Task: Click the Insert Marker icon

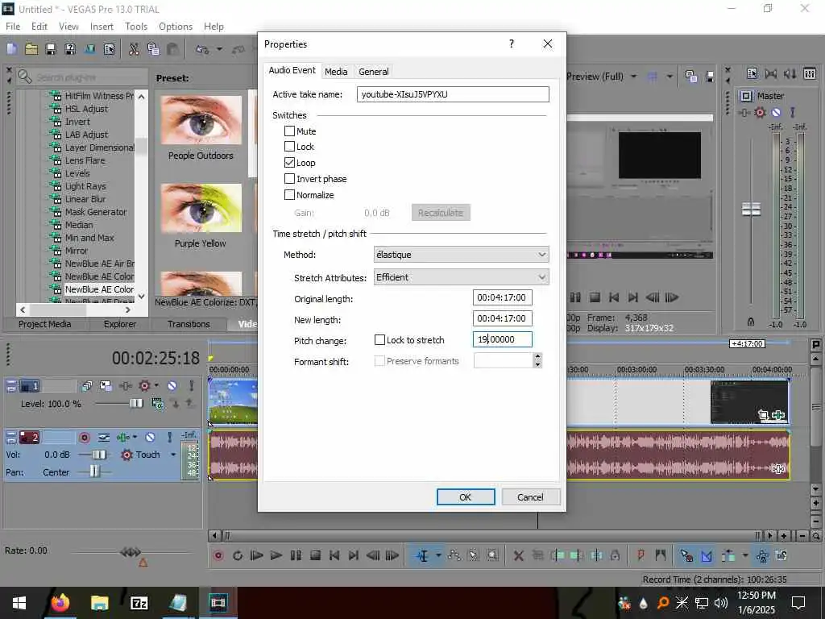Action: pyautogui.click(x=641, y=555)
